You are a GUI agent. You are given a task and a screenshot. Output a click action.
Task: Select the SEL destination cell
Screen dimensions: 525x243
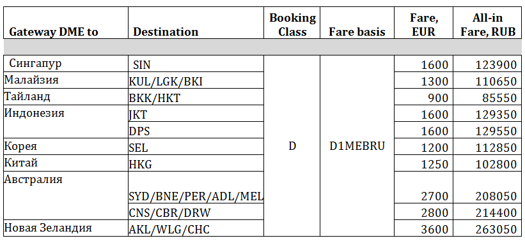[196, 147]
